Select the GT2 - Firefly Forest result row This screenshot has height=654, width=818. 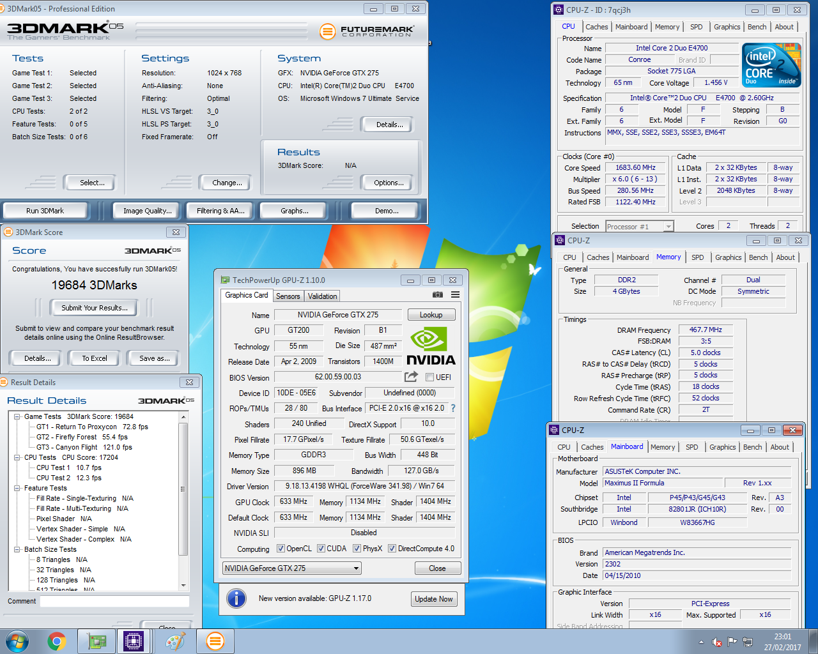(82, 437)
